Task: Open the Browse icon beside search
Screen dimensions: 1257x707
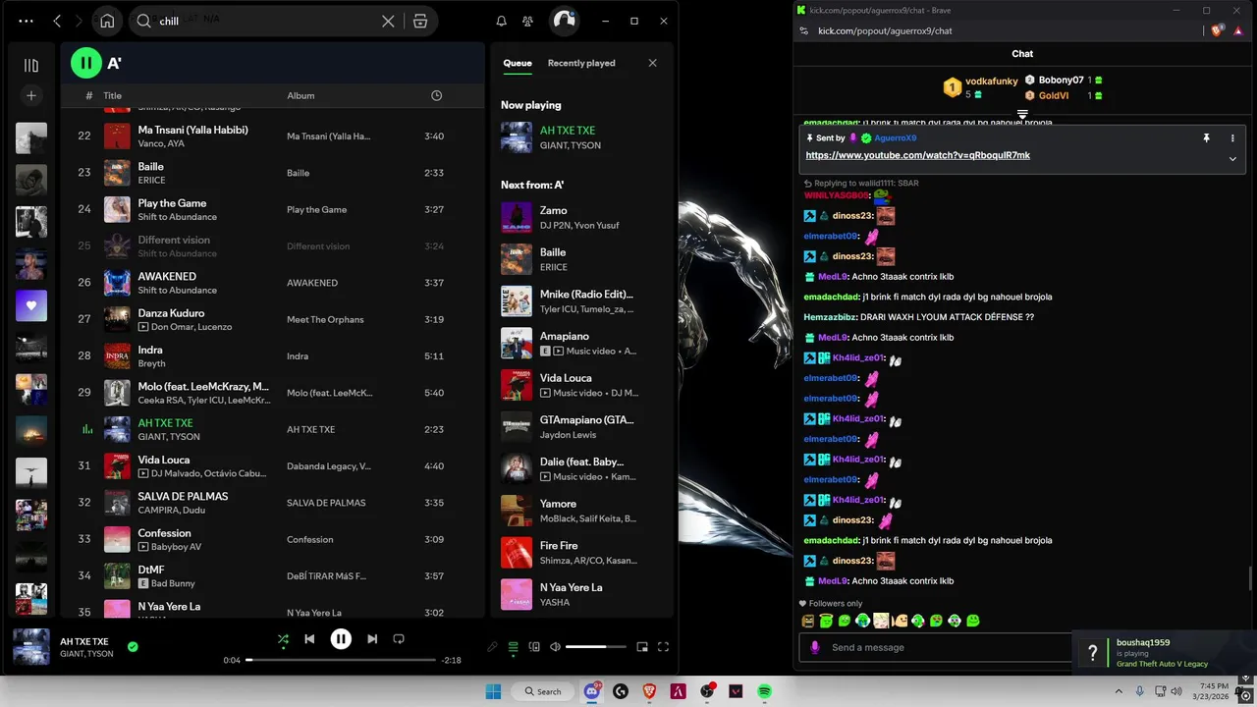Action: pyautogui.click(x=420, y=21)
